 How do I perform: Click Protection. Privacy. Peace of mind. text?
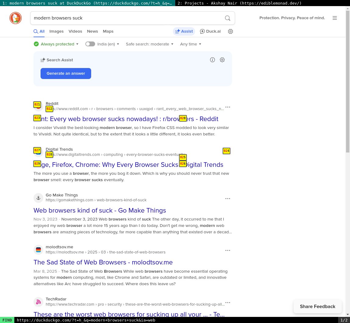(x=292, y=18)
